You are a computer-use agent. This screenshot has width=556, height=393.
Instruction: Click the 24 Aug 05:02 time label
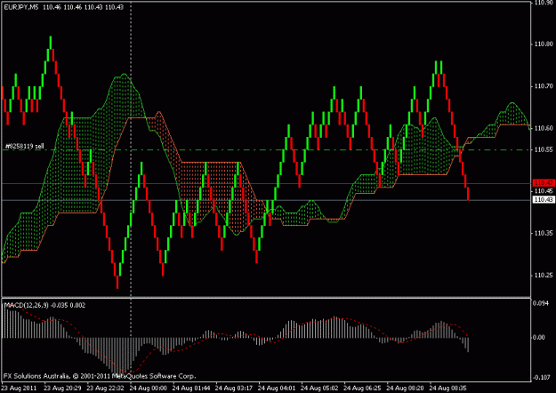(319, 389)
